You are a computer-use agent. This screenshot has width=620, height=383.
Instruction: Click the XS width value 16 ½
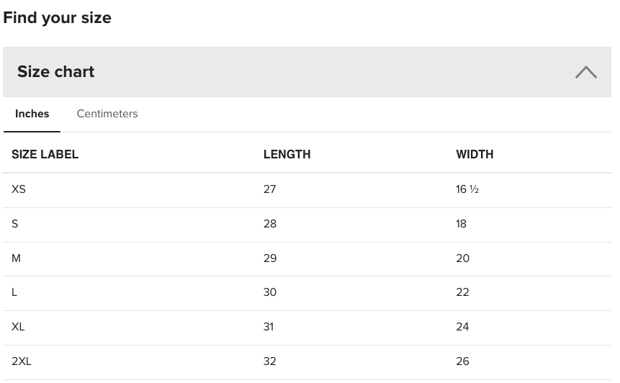tap(467, 189)
